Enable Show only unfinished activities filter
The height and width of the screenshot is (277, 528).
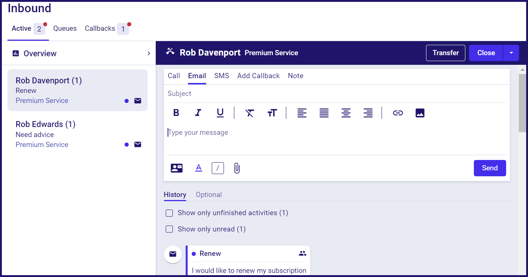coord(169,213)
